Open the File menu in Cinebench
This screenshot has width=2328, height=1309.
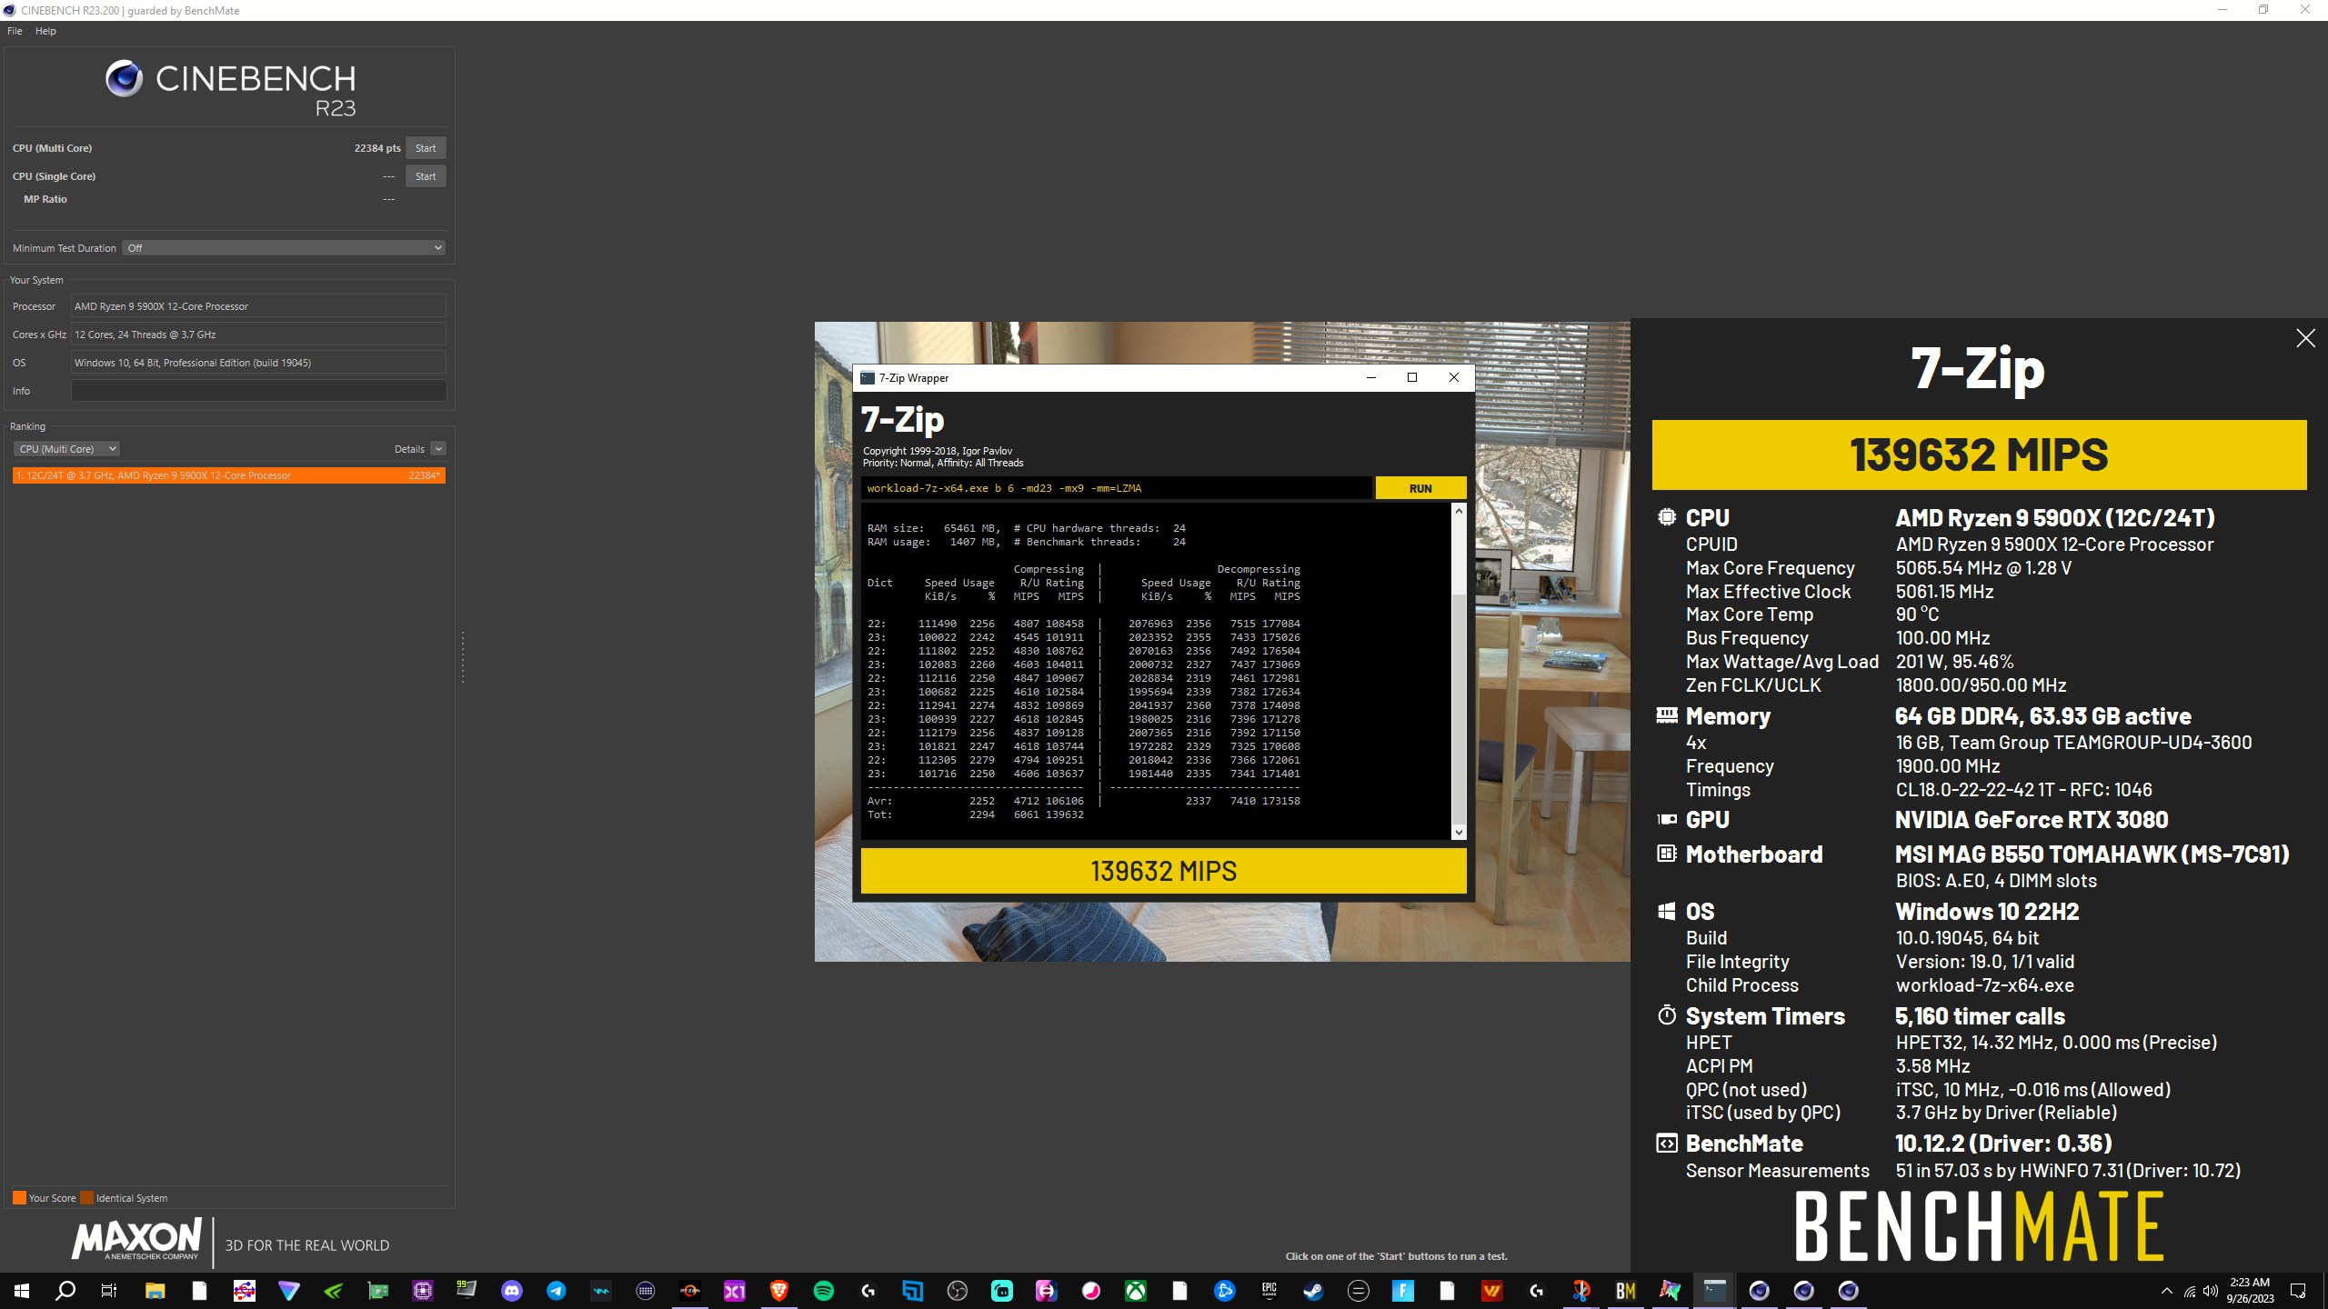(15, 31)
